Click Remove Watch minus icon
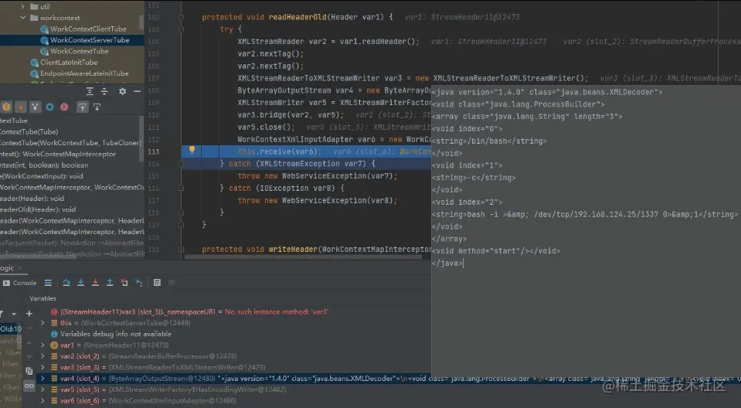Screen dimensions: 741x408 click(29, 328)
